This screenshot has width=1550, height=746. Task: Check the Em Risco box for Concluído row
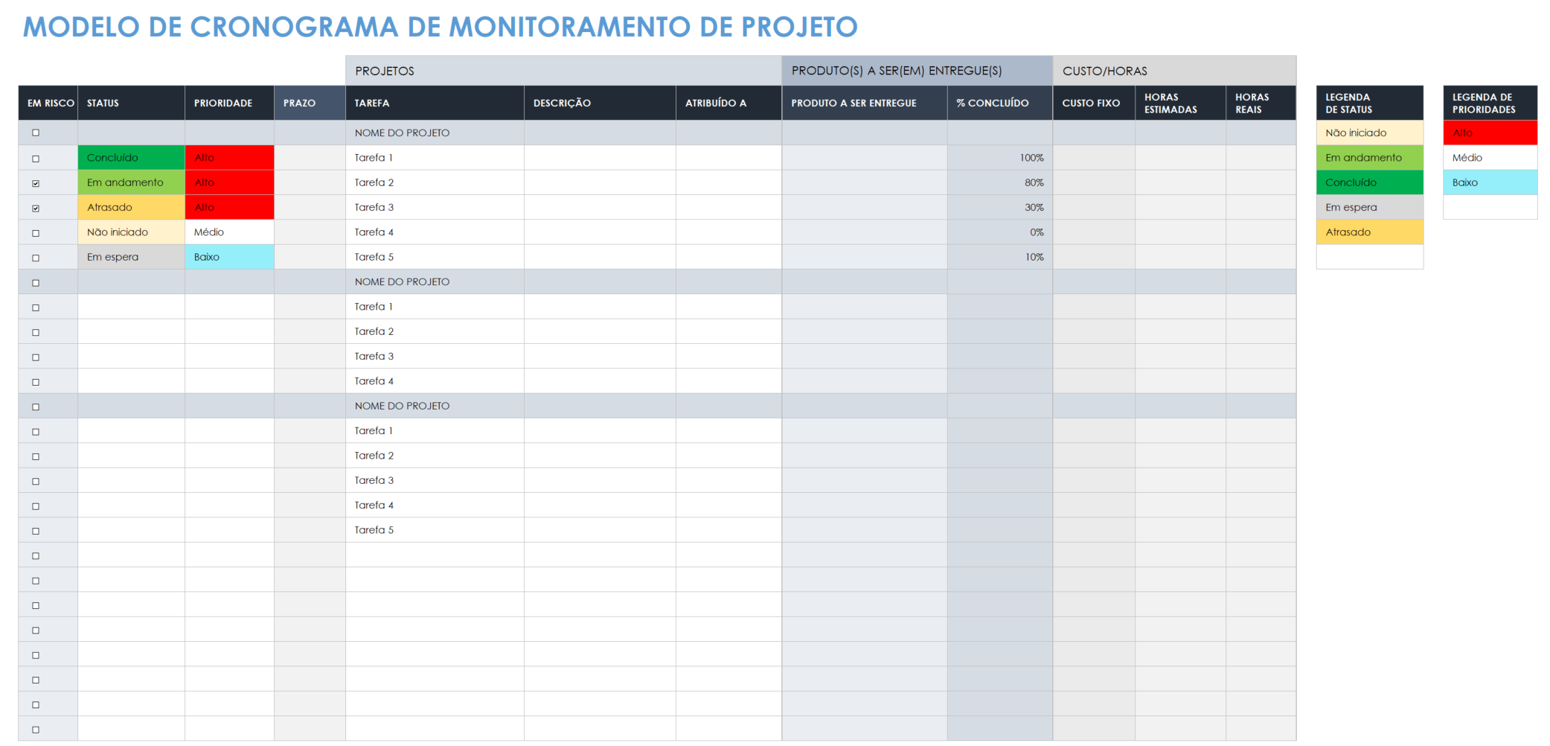click(36, 159)
